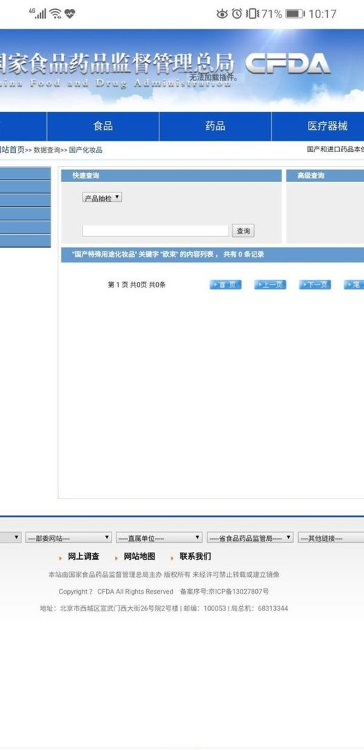Go to previous page with 上一页
This screenshot has height=750, width=364.
point(270,285)
